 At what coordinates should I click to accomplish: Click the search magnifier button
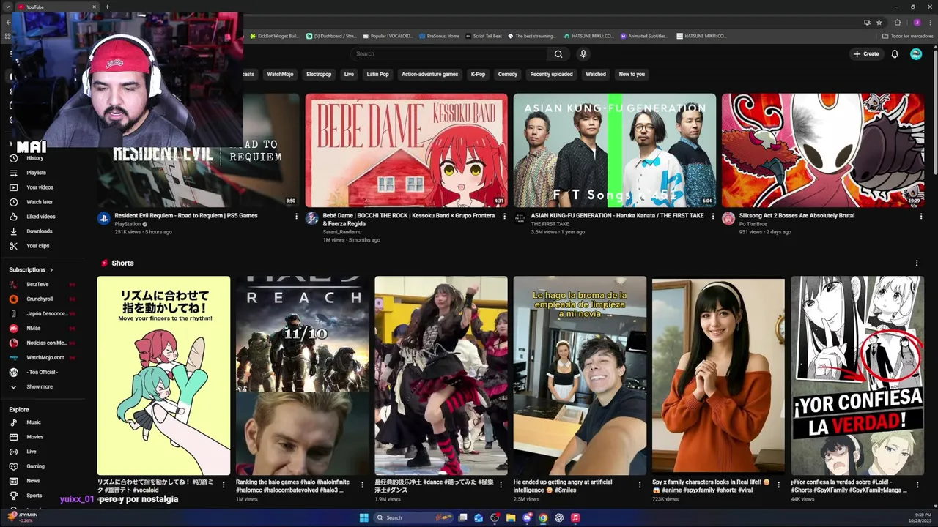click(558, 54)
